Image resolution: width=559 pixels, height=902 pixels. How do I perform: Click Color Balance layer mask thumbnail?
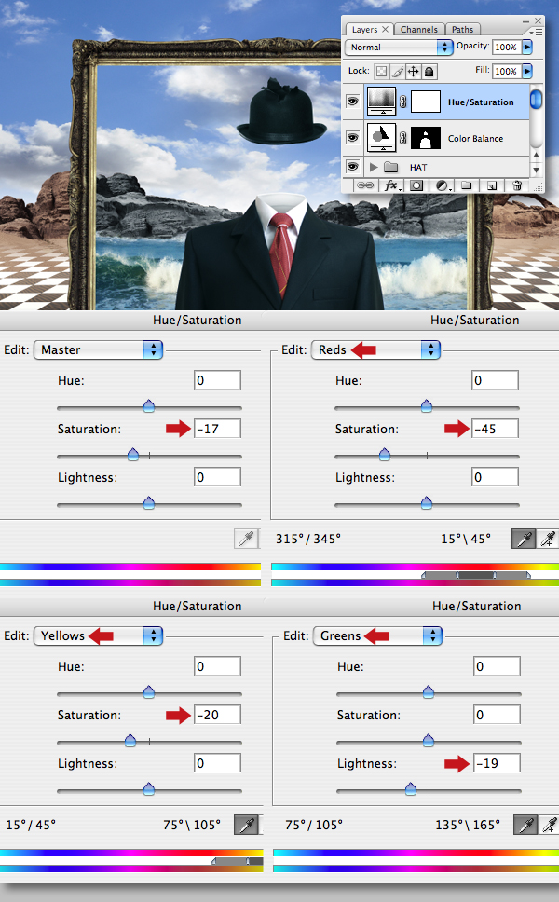(426, 138)
